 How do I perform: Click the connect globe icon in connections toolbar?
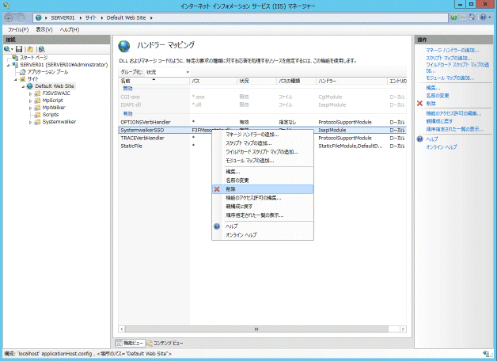[x=8, y=49]
